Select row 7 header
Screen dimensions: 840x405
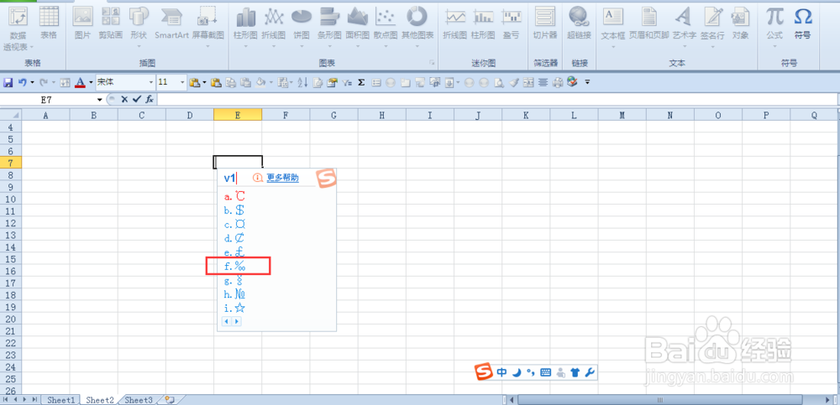click(x=11, y=162)
